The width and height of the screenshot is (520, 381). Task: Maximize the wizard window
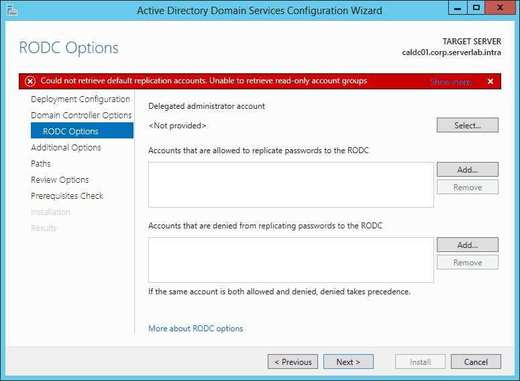[476, 7]
